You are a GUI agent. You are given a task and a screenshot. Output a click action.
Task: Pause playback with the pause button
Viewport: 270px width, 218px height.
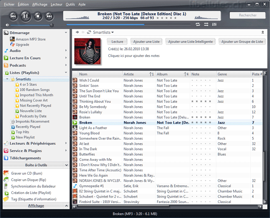(x=25, y=16)
